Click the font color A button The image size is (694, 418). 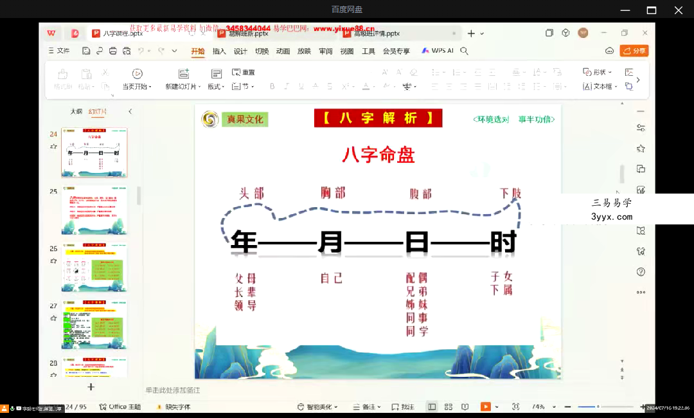366,86
